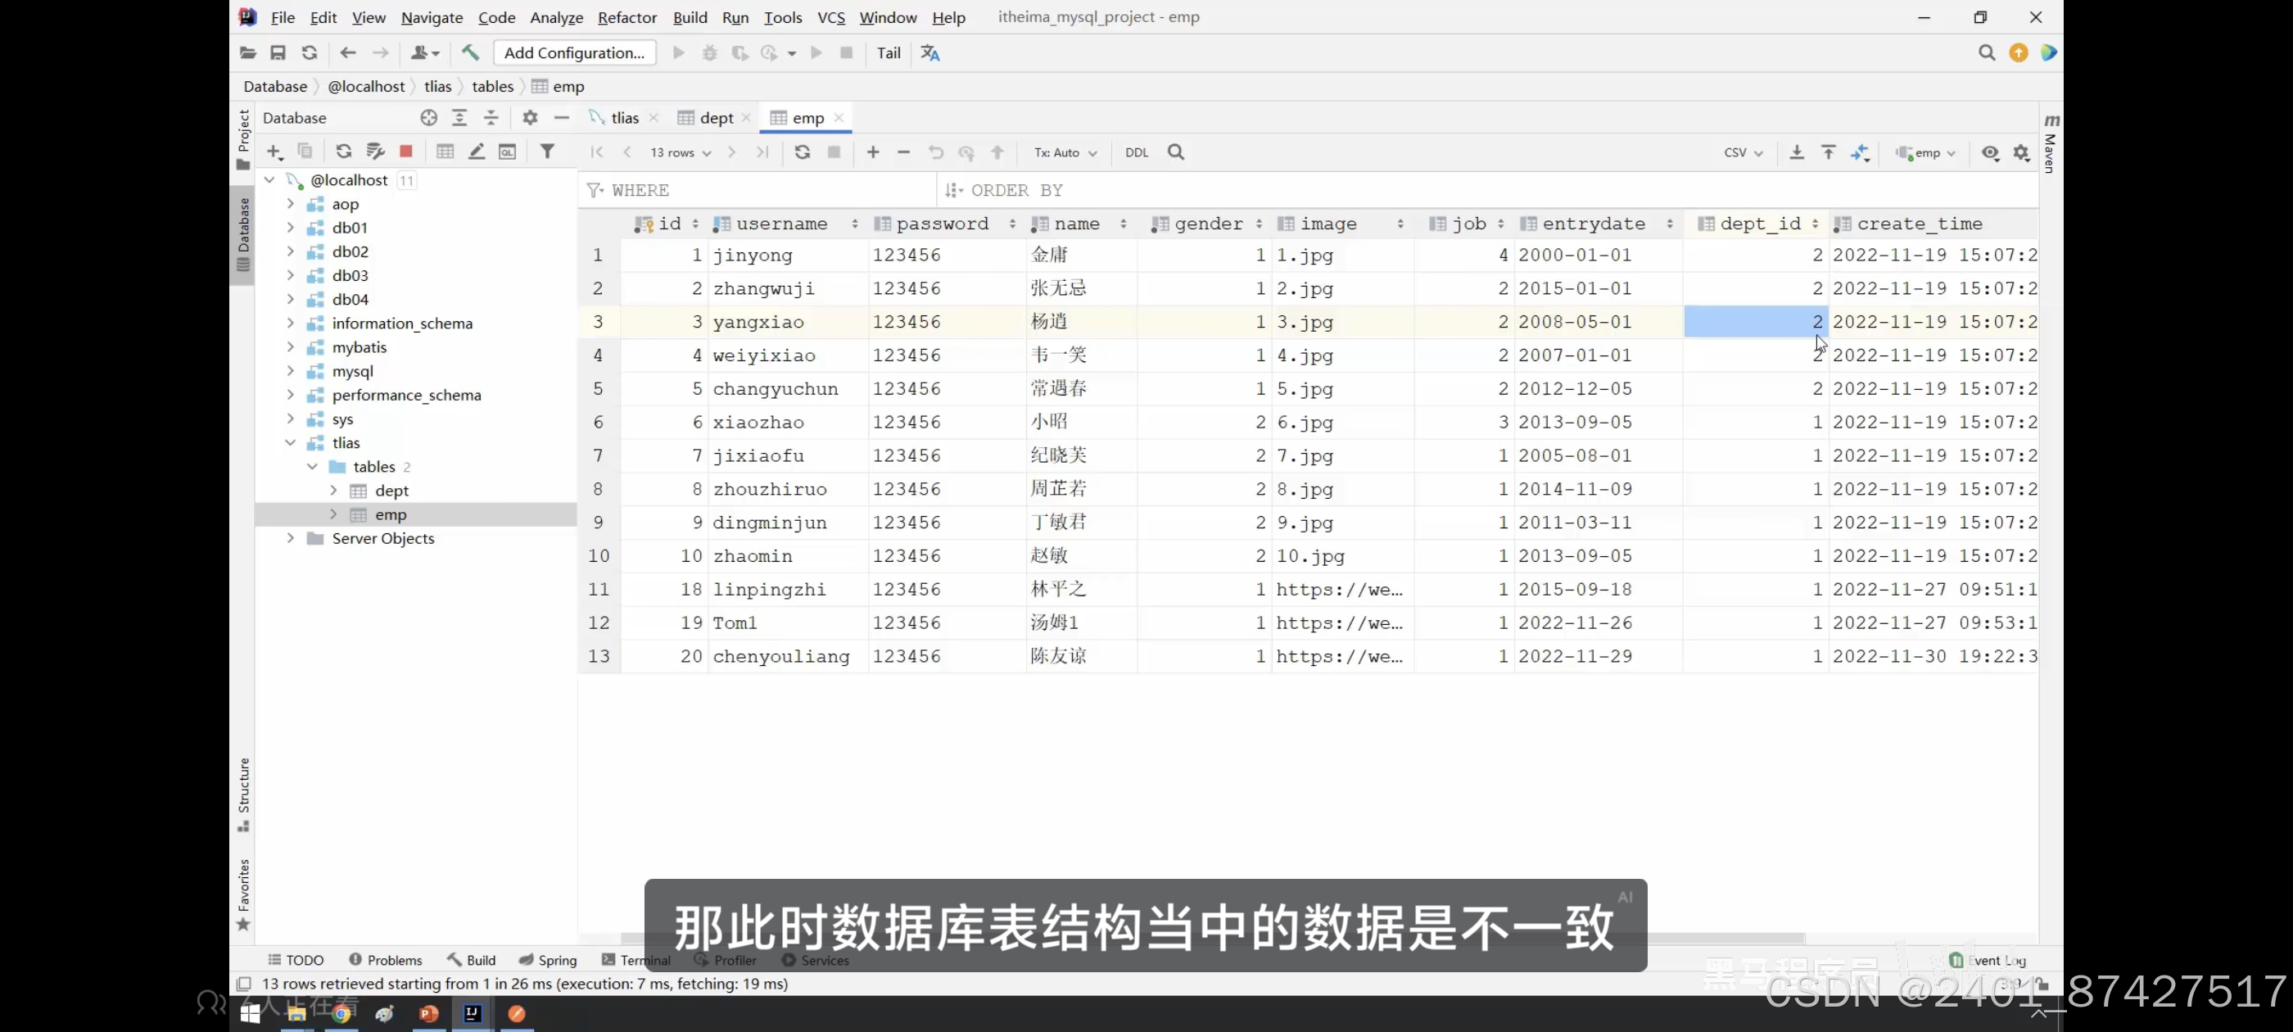Screen dimensions: 2293x1032
Task: Click the Build hammer icon in toolbar
Action: [x=470, y=52]
